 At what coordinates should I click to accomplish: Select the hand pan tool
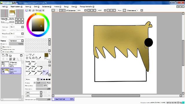pos(36,58)
